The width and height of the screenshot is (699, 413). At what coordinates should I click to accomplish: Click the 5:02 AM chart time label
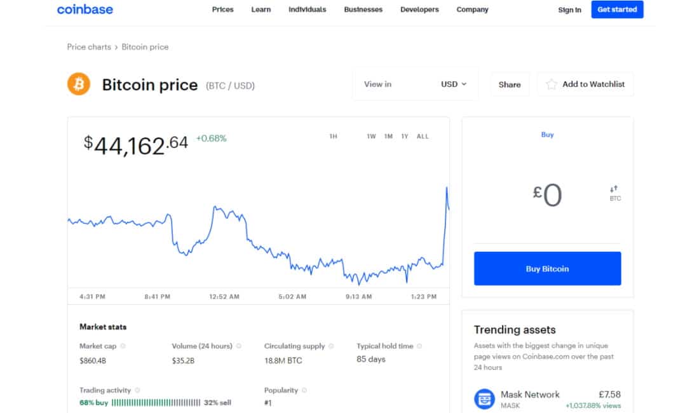tap(292, 297)
